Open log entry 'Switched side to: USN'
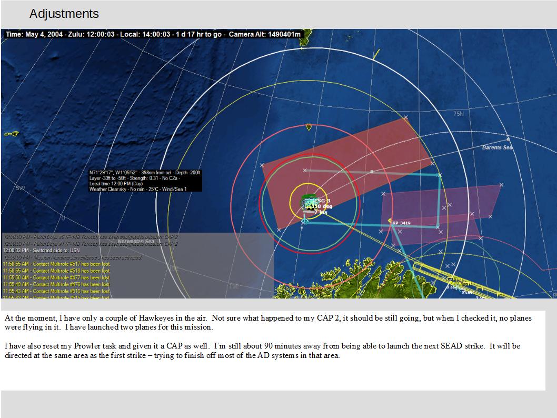 42,251
